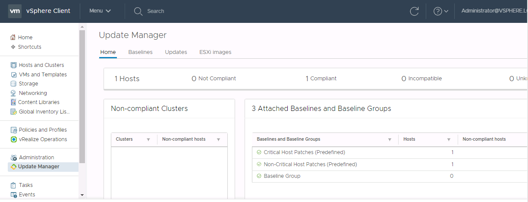This screenshot has width=528, height=202.
Task: Open Critical Host Patches (Predefined) baseline
Action: point(304,152)
